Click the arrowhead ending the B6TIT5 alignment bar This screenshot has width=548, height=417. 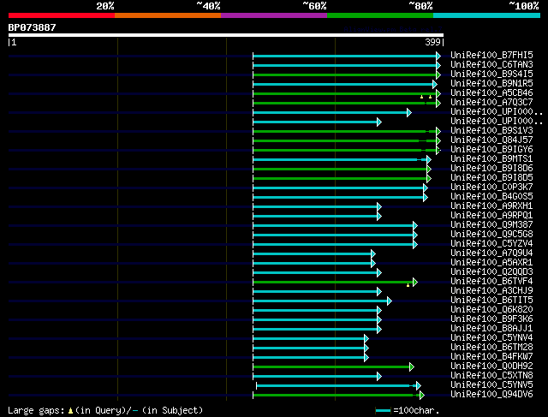coord(390,301)
